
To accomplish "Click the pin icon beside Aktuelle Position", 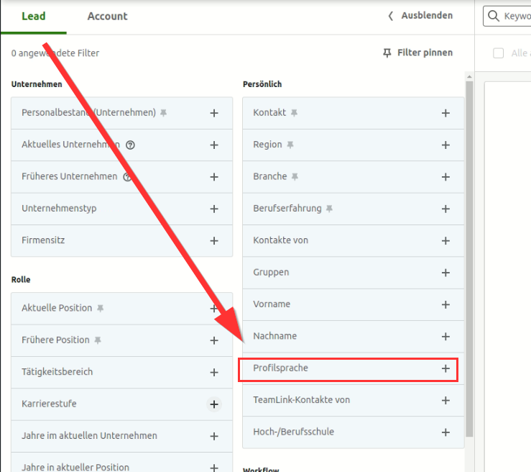I will [100, 308].
